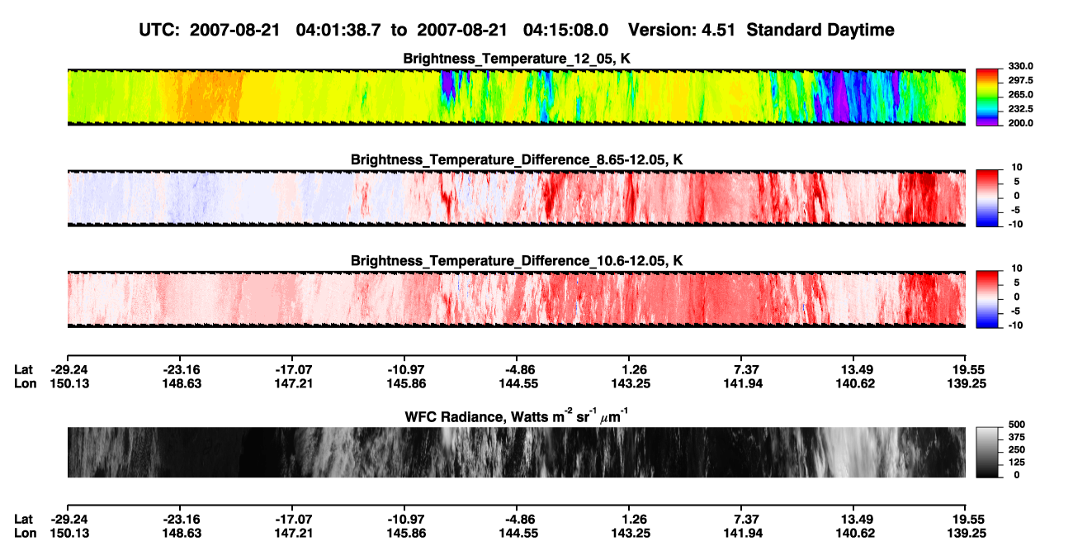Click the Brightness_Temperature_12_05 rainbow color bar
Image resolution: width=1073 pixels, height=551 pixels.
[x=990, y=97]
